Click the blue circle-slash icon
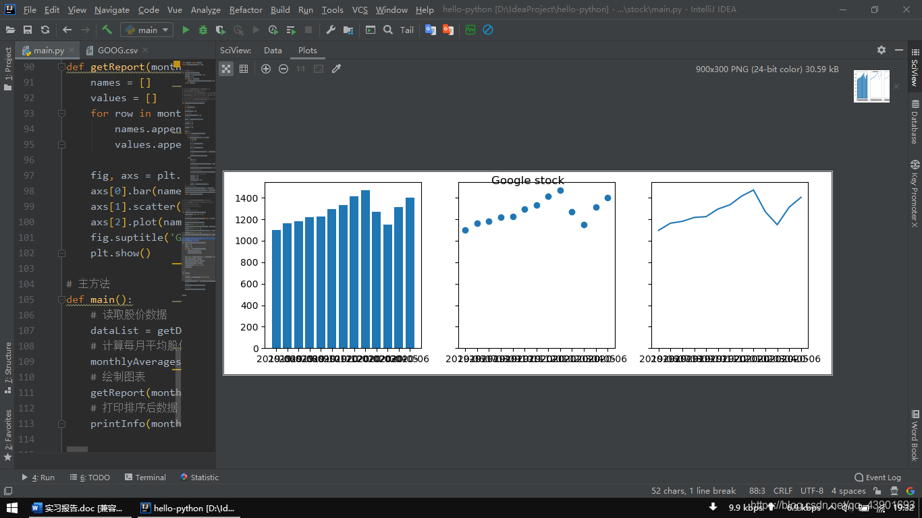922x518 pixels. pyautogui.click(x=488, y=30)
